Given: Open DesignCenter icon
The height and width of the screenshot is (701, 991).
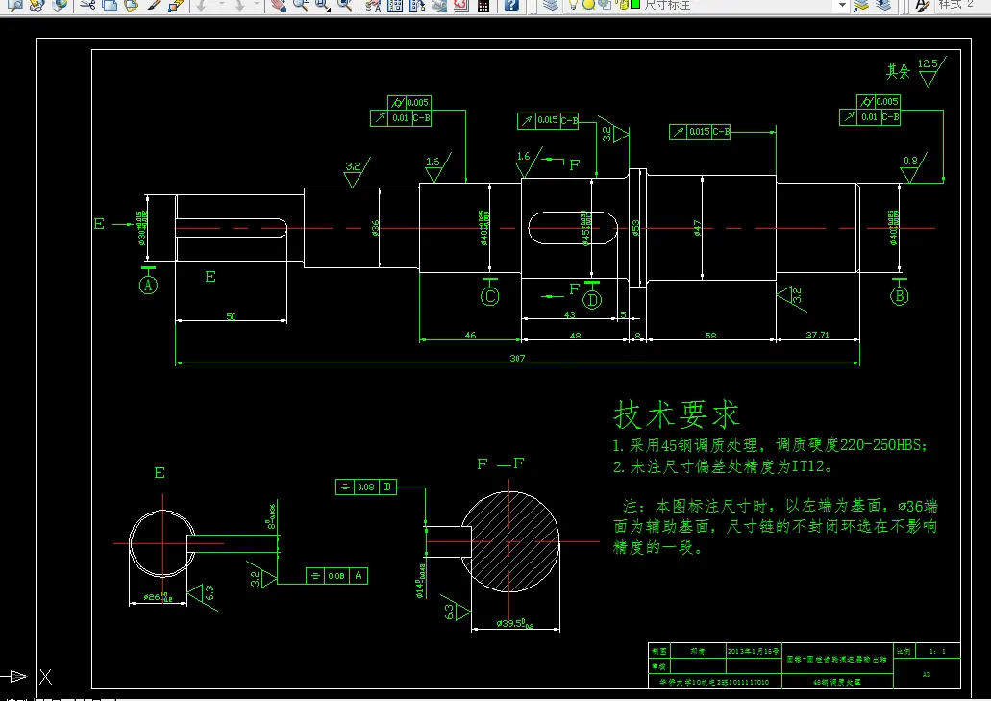Looking at the screenshot, I should pos(395,5).
